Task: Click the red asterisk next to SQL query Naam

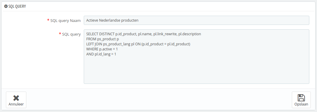Action: click(x=48, y=20)
